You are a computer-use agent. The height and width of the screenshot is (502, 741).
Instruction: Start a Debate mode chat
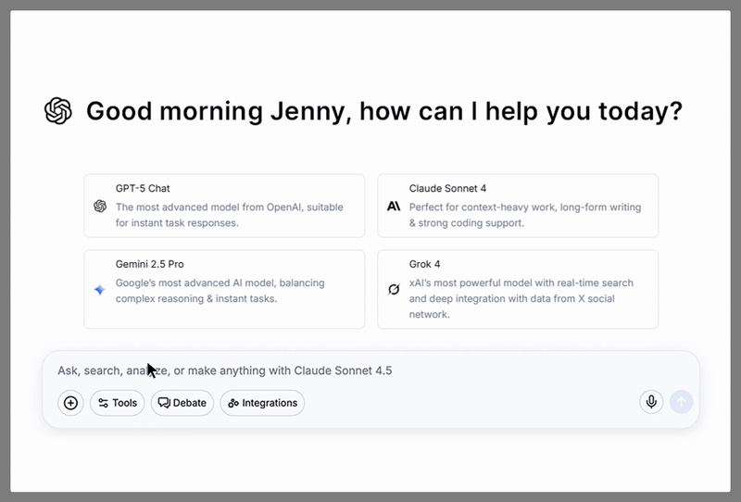(x=182, y=403)
